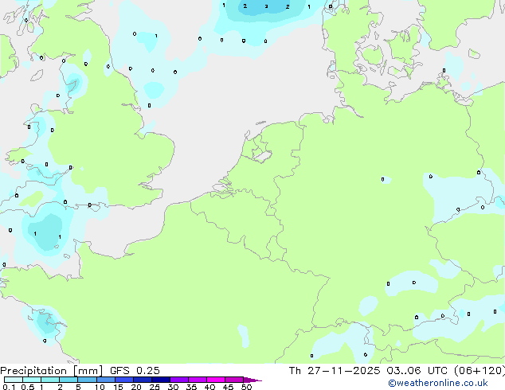The height and width of the screenshot is (390, 505).
Task: Click the '0.5' legend scale label
Action: pos(28,387)
